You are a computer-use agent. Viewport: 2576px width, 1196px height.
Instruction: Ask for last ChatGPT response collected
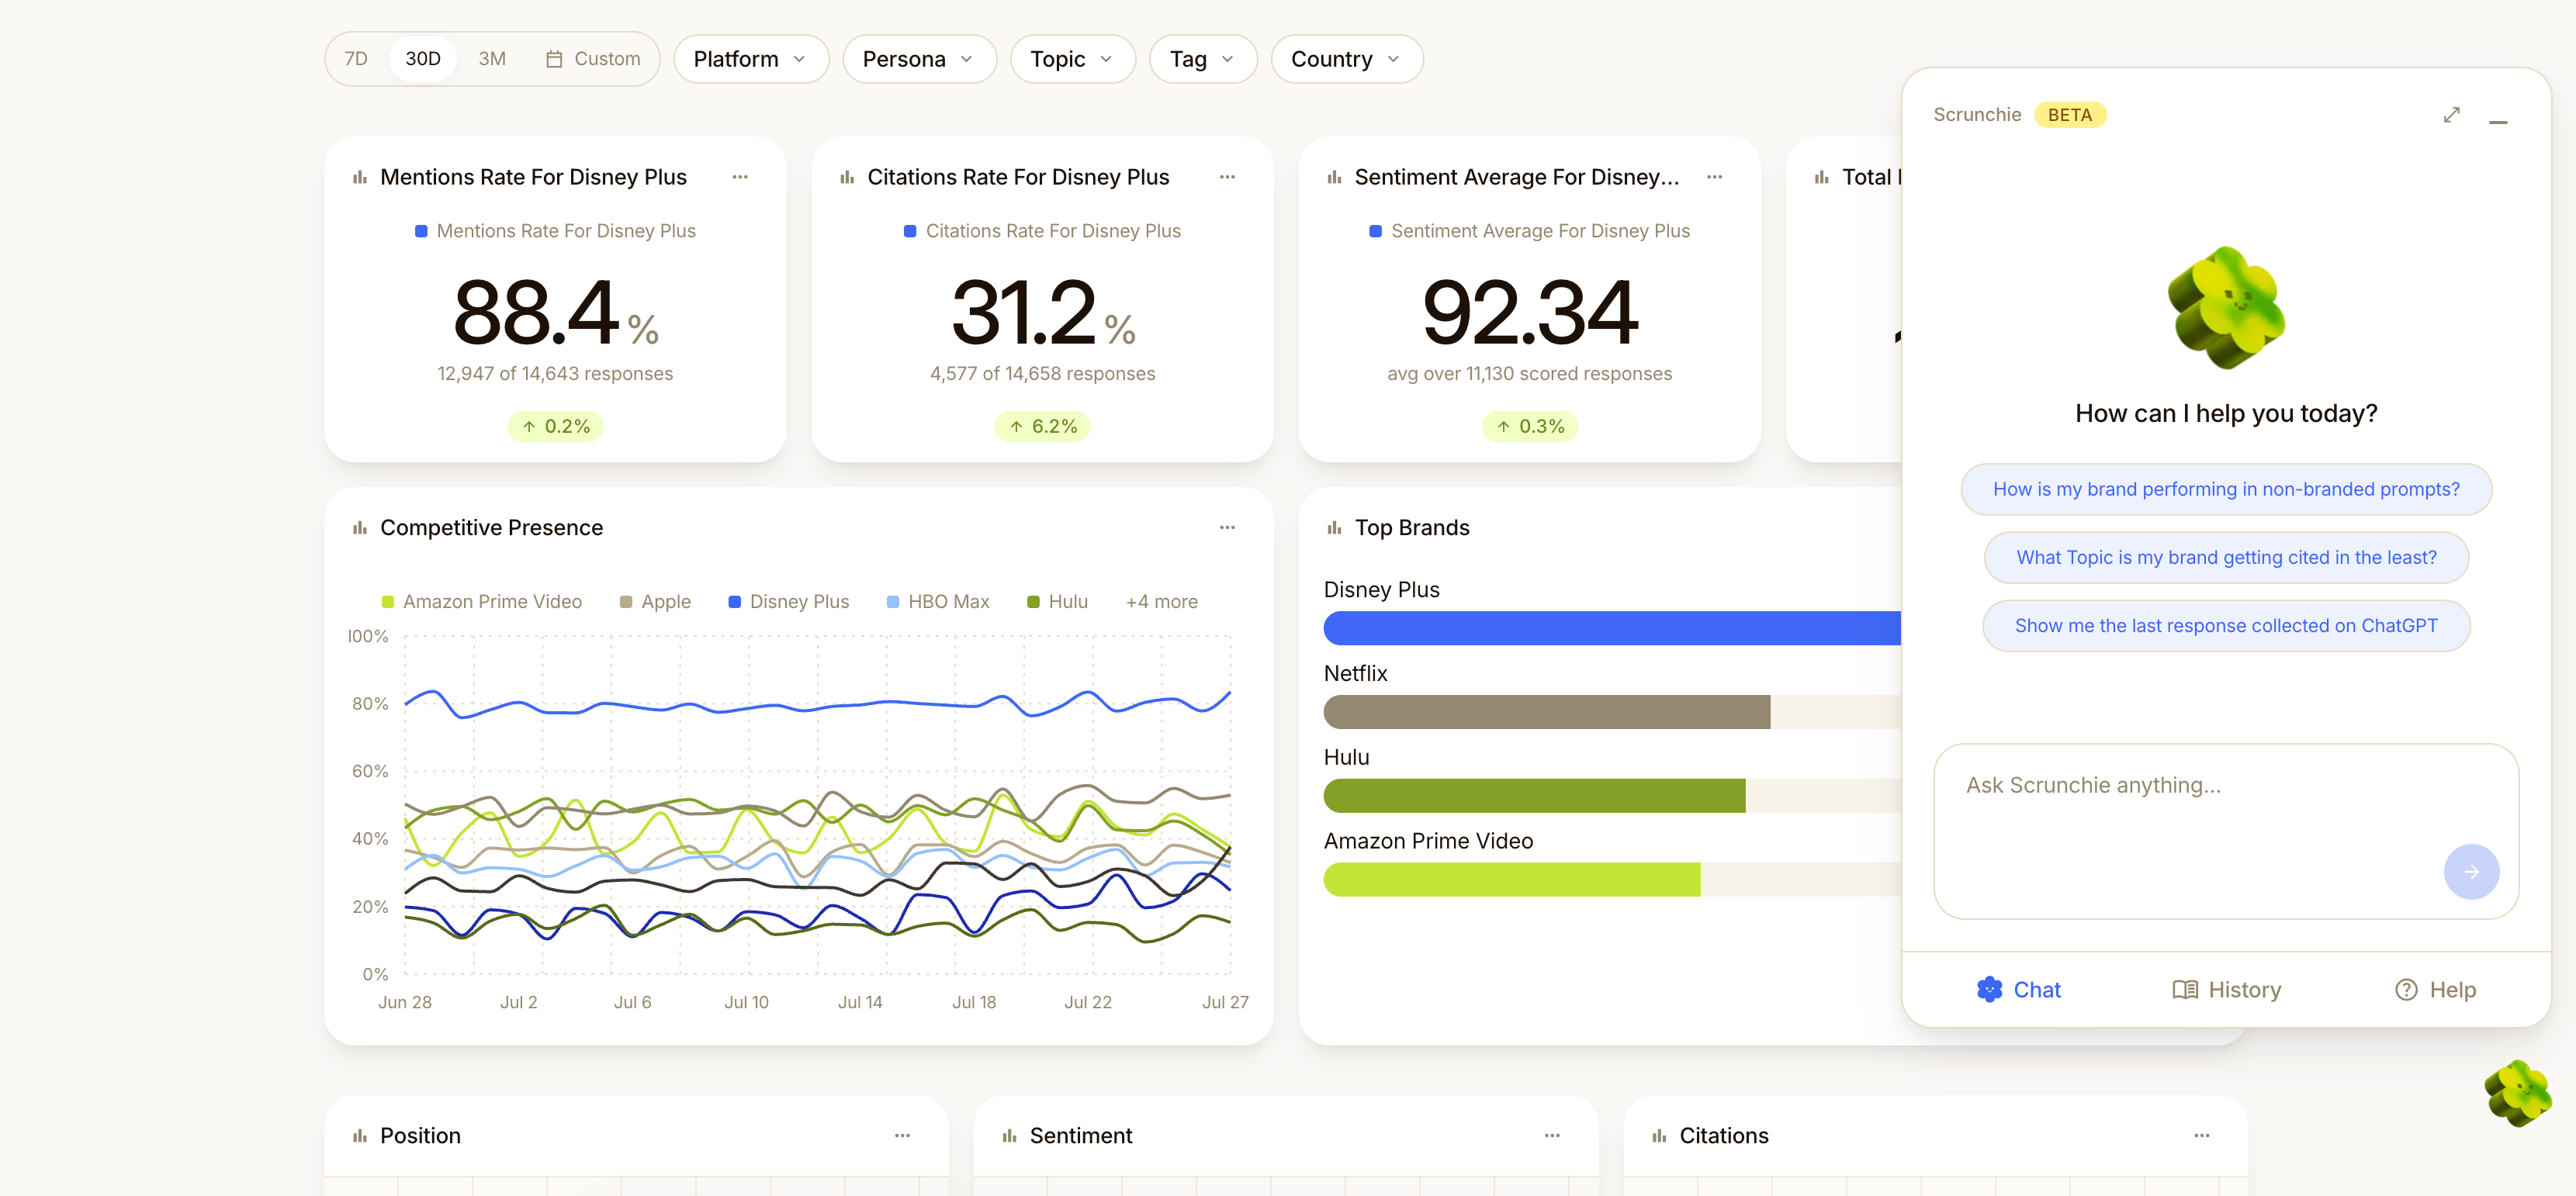click(2226, 625)
